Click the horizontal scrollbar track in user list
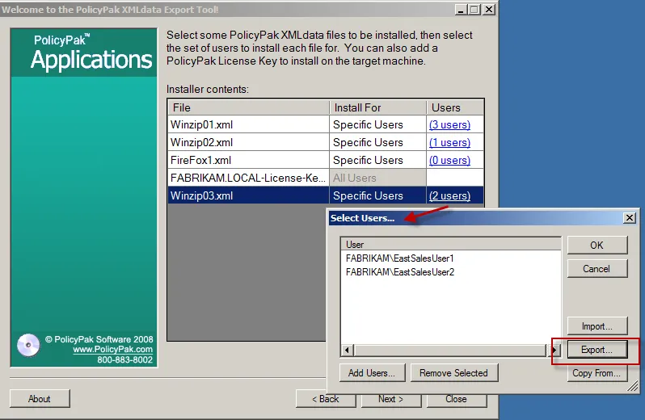645x420 pixels. click(x=450, y=351)
